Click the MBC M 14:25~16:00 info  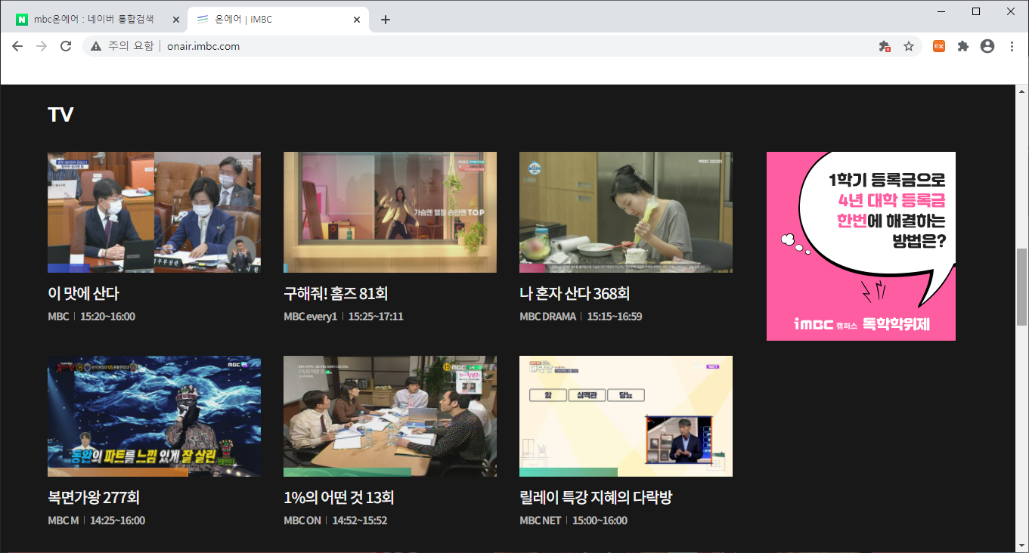(96, 521)
